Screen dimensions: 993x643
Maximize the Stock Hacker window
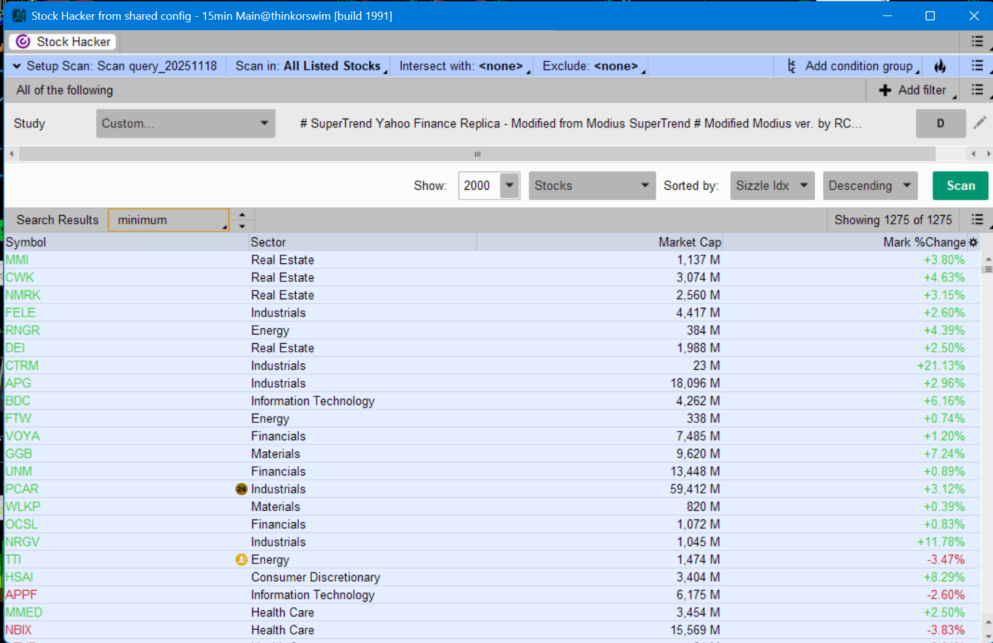(x=930, y=15)
